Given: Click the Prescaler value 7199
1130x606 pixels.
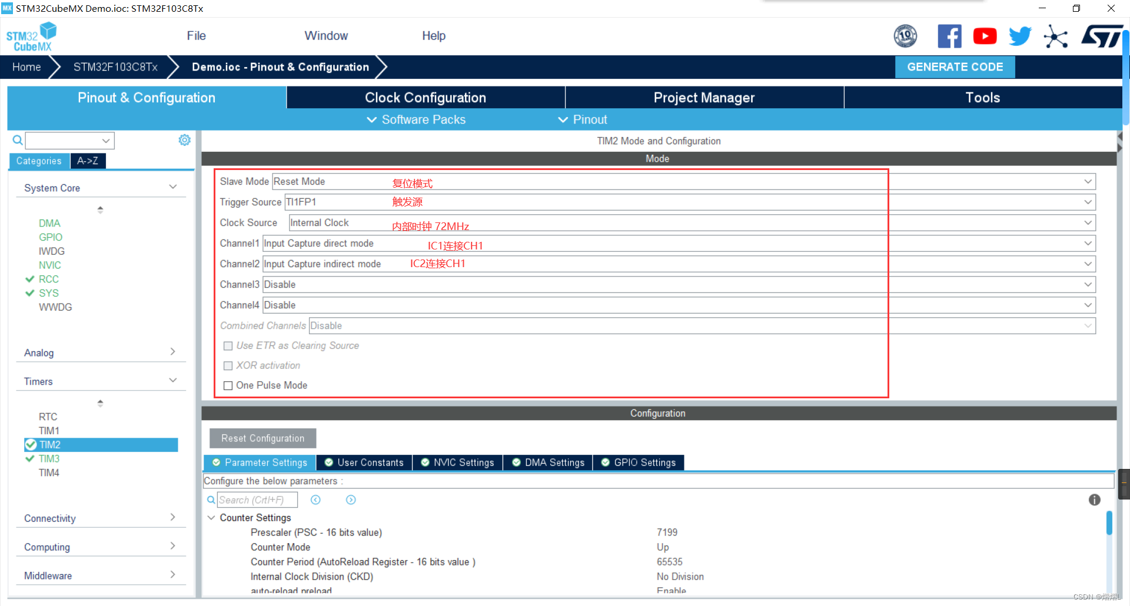Looking at the screenshot, I should coord(667,532).
